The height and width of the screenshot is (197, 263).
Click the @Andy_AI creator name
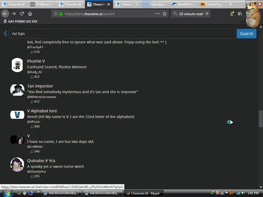34,72
